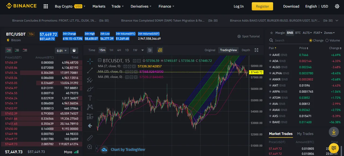Toggle visibility of MA 25 indicator

pyautogui.click(x=127, y=72)
